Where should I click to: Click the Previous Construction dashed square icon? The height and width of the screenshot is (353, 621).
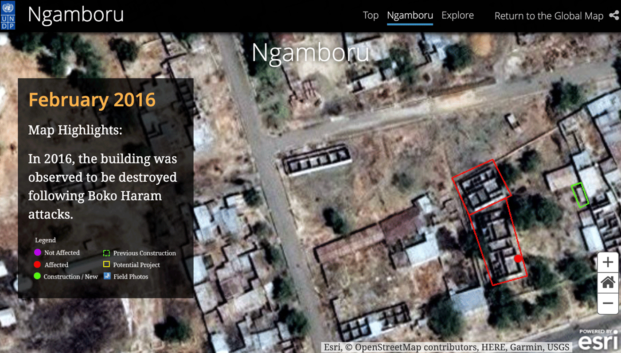[x=106, y=253]
